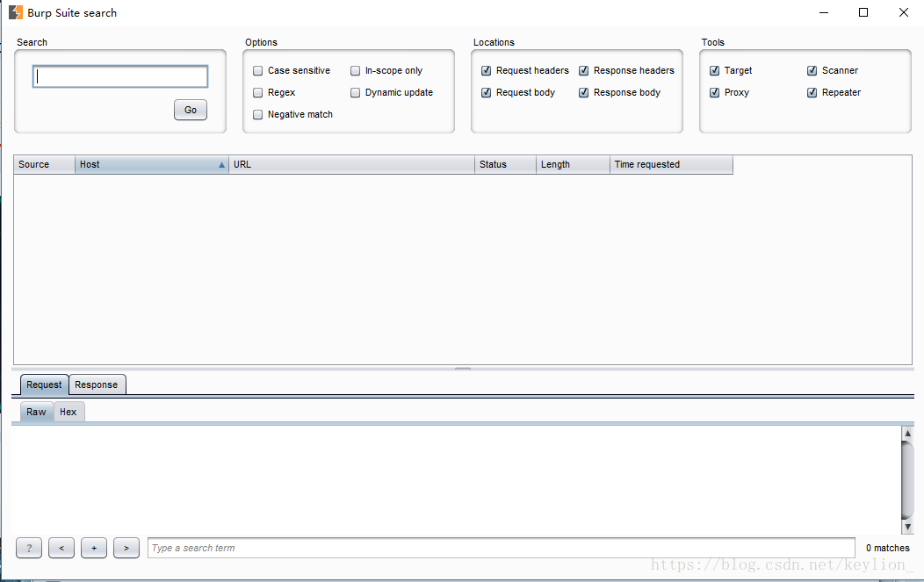
Task: Close the Burp Suite search window
Action: tap(904, 12)
